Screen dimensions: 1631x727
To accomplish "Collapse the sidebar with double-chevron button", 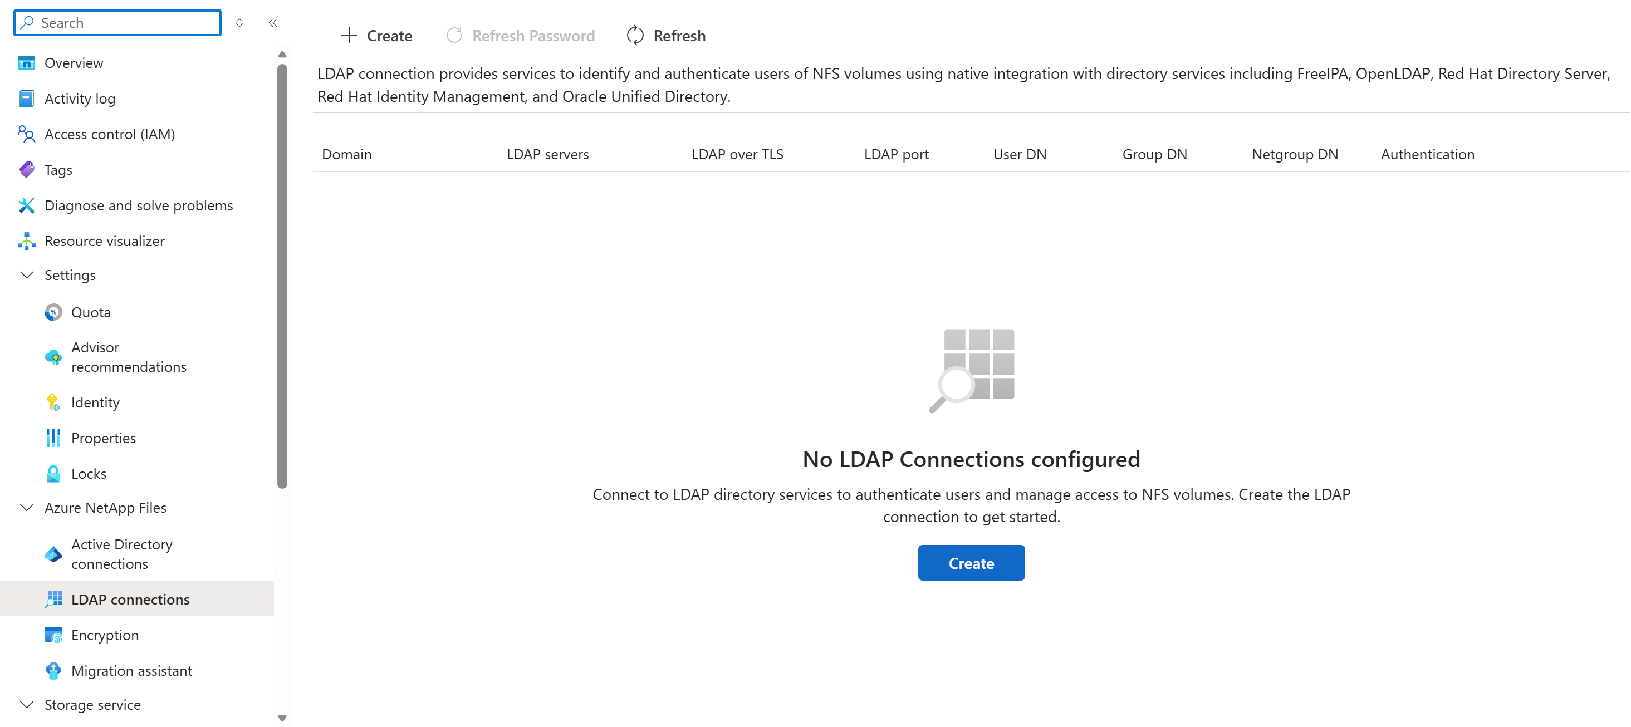I will (273, 23).
